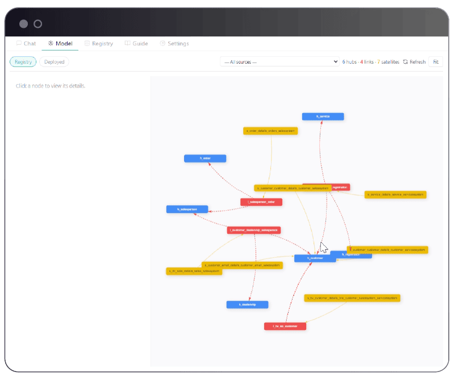Select the h_dealership hub node
The width and height of the screenshot is (455, 380).
(247, 304)
